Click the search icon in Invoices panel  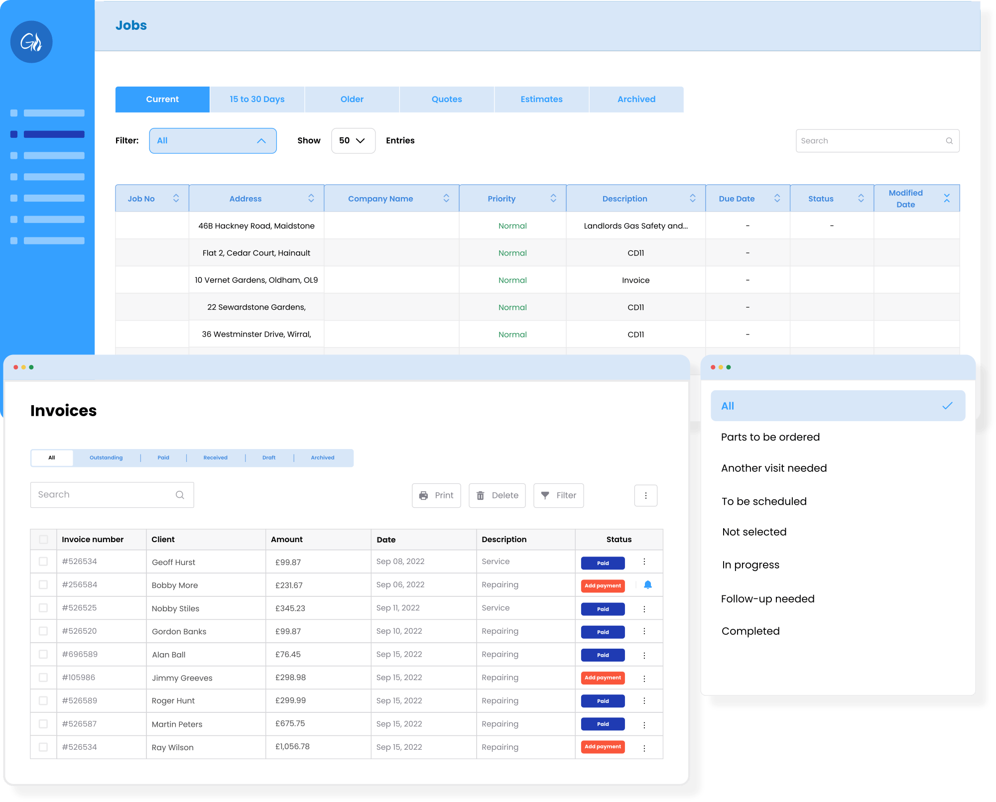coord(181,494)
